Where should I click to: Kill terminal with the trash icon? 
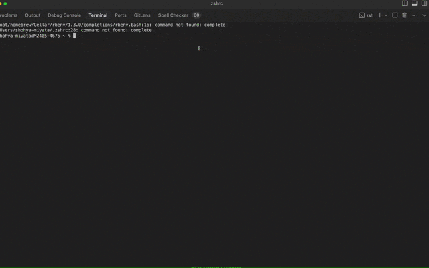404,15
